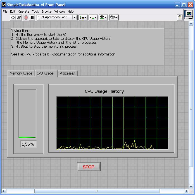Open the Align Objects dropdown
Viewport: 195px width, 195px height.
[x=83, y=17]
